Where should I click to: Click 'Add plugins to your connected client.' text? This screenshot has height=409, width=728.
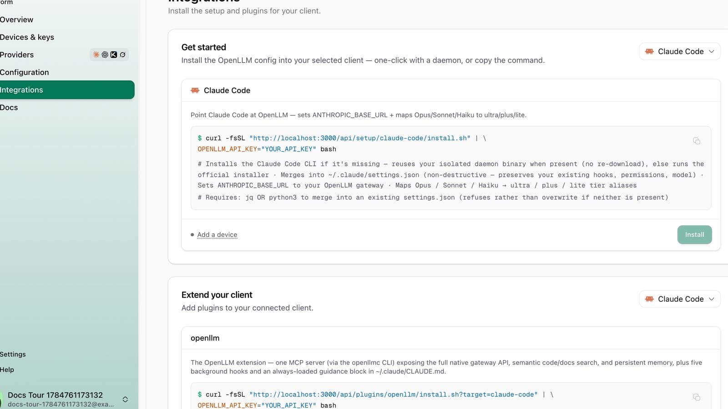247,308
